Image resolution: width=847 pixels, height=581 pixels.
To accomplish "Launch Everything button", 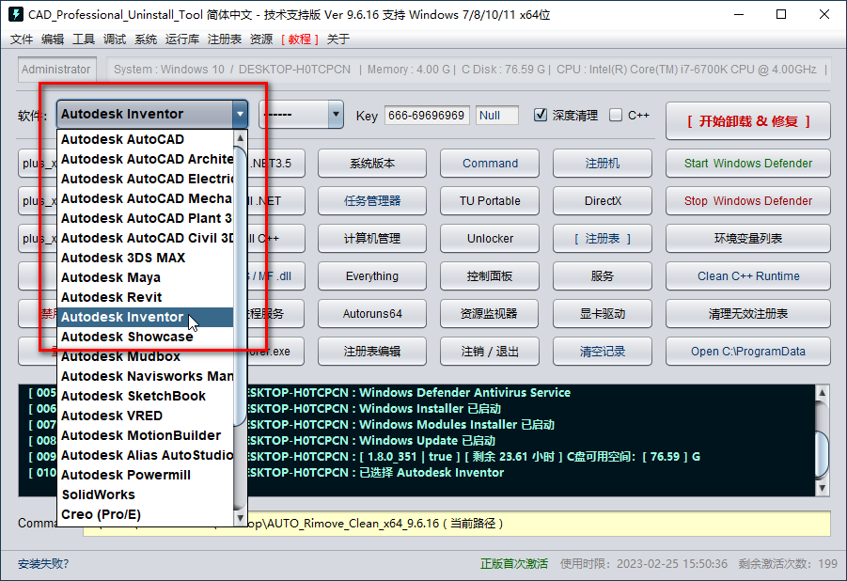I will pos(372,275).
